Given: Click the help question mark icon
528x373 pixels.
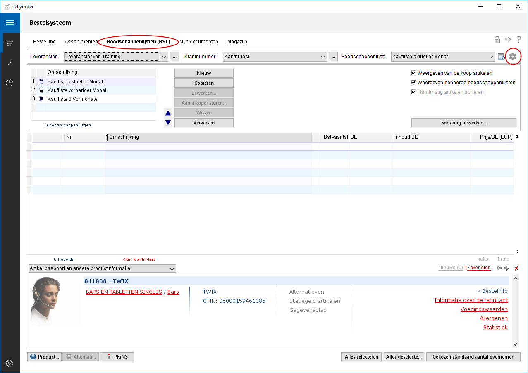Looking at the screenshot, I should tap(518, 40).
